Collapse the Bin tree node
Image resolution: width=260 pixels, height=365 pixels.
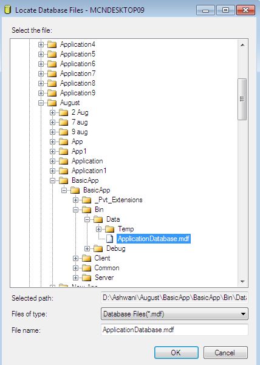pos(76,210)
